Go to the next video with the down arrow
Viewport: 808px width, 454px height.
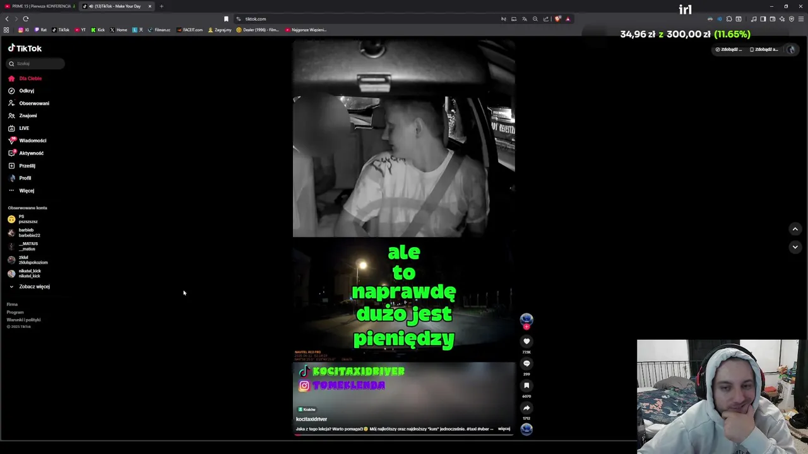pyautogui.click(x=795, y=247)
